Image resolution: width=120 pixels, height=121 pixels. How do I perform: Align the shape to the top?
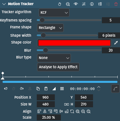click(56, 111)
